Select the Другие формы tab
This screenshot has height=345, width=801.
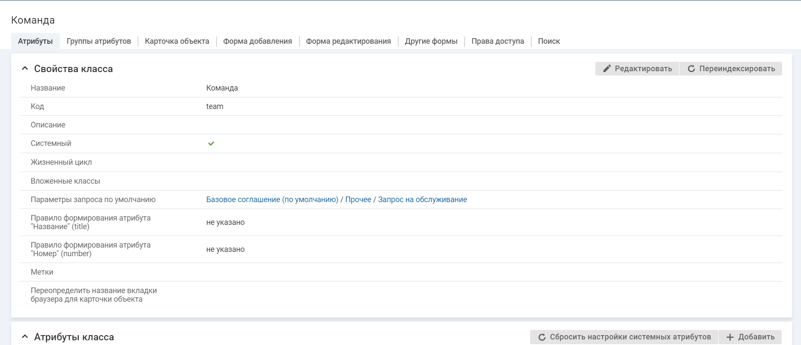[x=431, y=41]
